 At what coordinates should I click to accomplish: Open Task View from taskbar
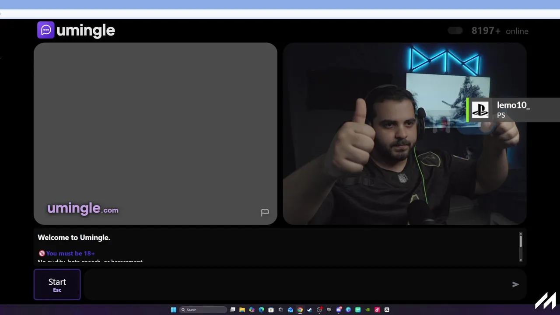(233, 310)
